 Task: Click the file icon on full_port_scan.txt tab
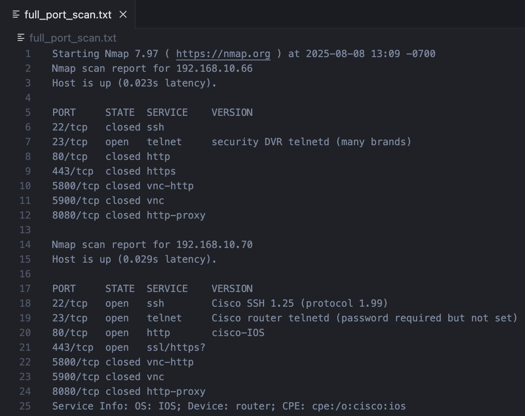[16, 15]
